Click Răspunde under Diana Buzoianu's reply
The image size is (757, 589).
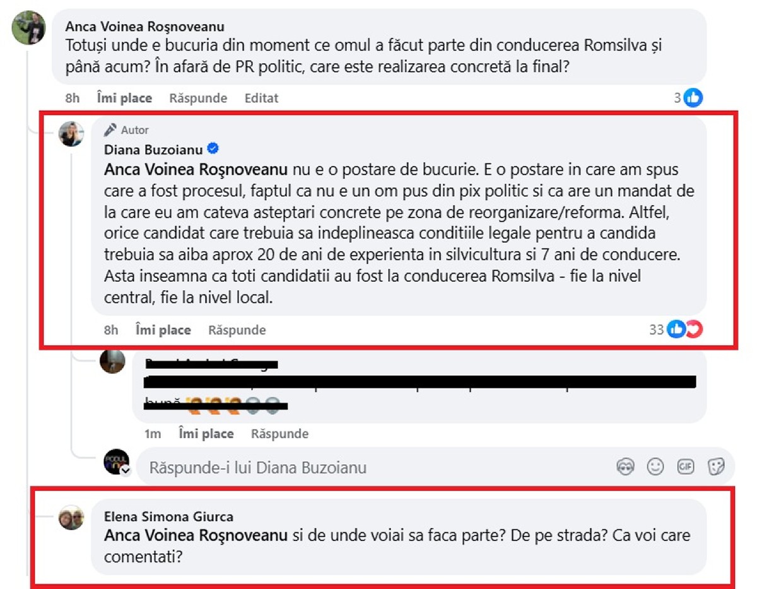tap(237, 330)
